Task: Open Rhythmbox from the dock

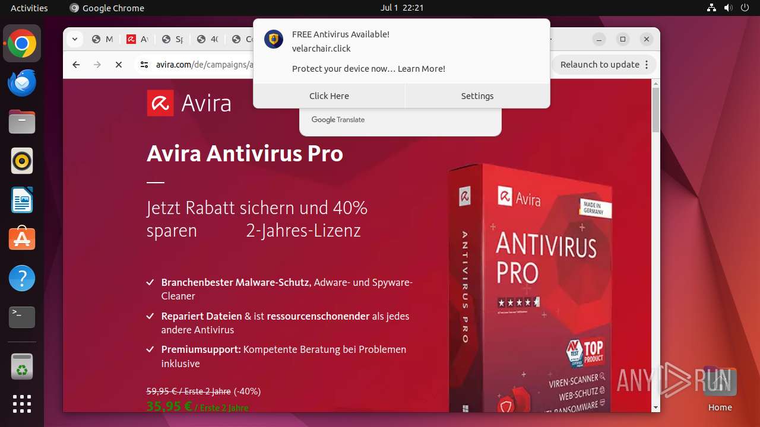Action: coord(22,161)
